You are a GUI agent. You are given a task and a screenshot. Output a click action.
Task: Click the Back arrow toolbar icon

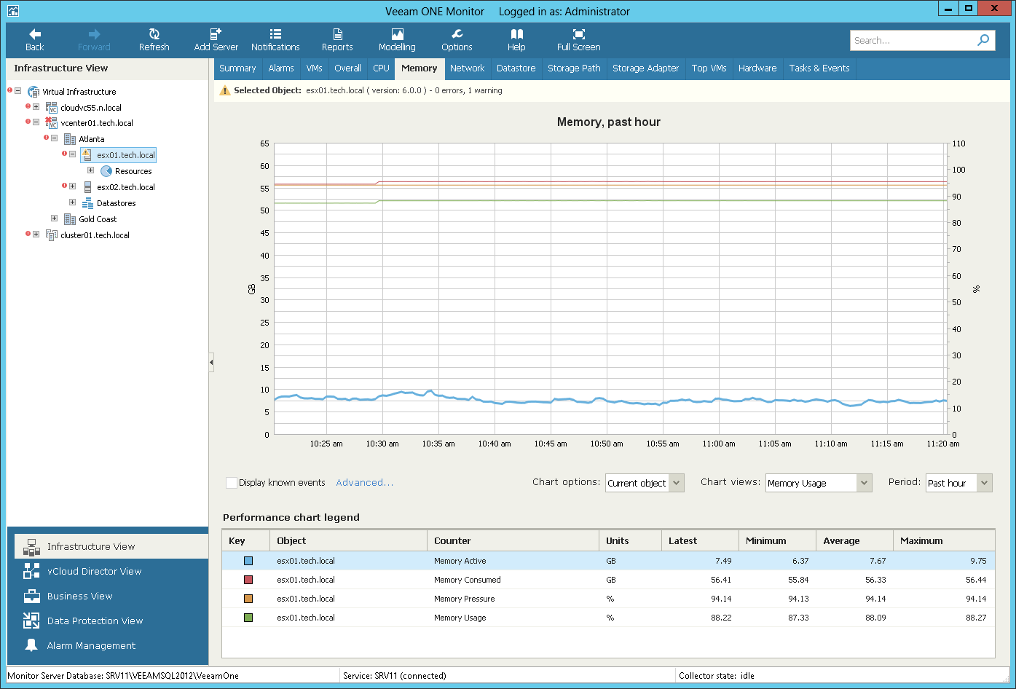coord(34,34)
